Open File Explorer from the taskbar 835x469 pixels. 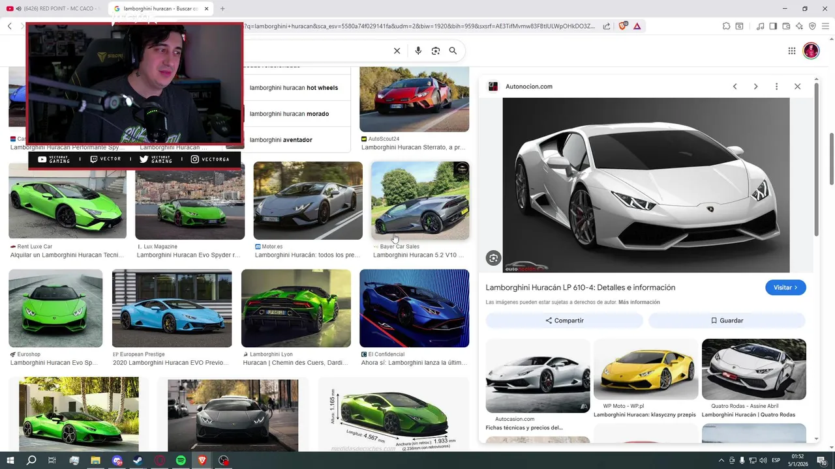point(95,461)
